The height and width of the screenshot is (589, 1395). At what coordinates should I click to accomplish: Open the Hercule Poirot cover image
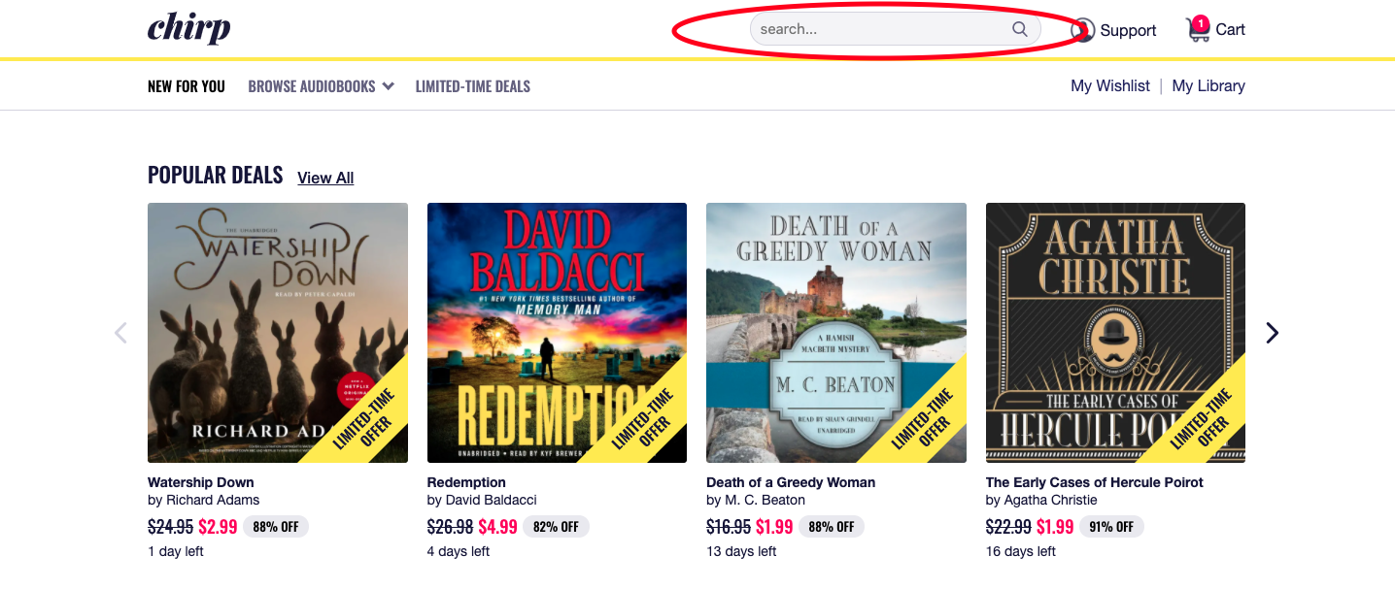[x=1115, y=333]
